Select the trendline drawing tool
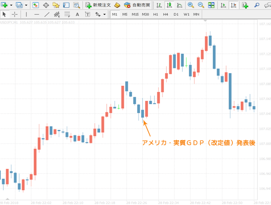Screen dimensions: 271x205 coord(47,14)
